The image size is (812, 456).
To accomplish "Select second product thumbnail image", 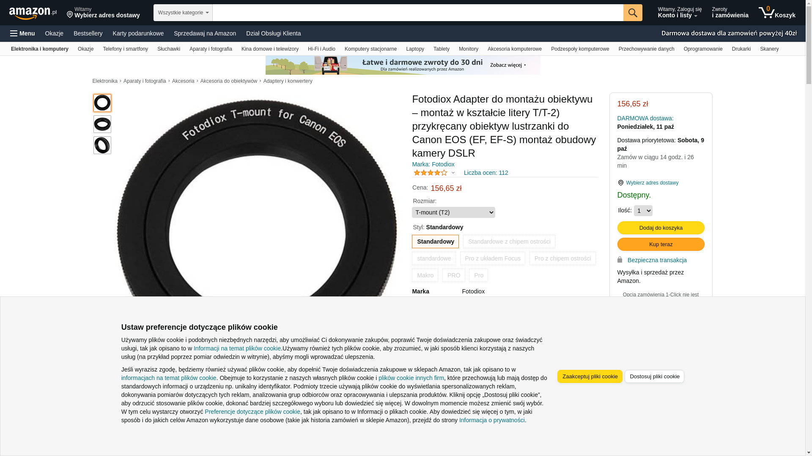I will click(x=102, y=124).
